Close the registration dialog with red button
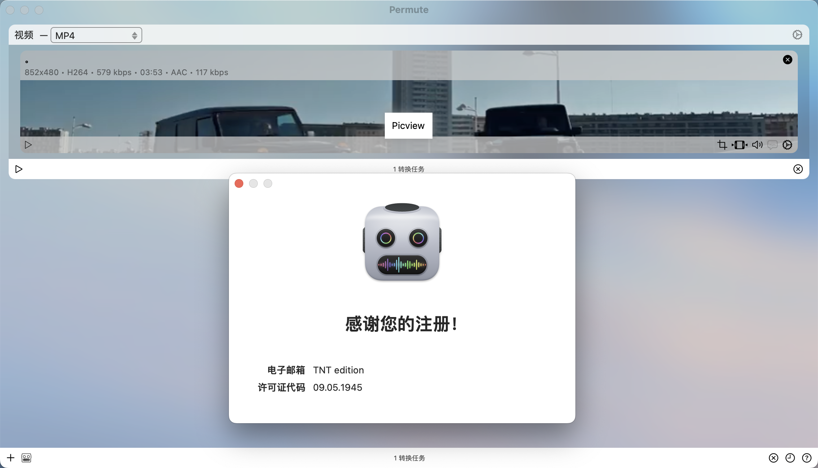This screenshot has width=818, height=468. 239,183
